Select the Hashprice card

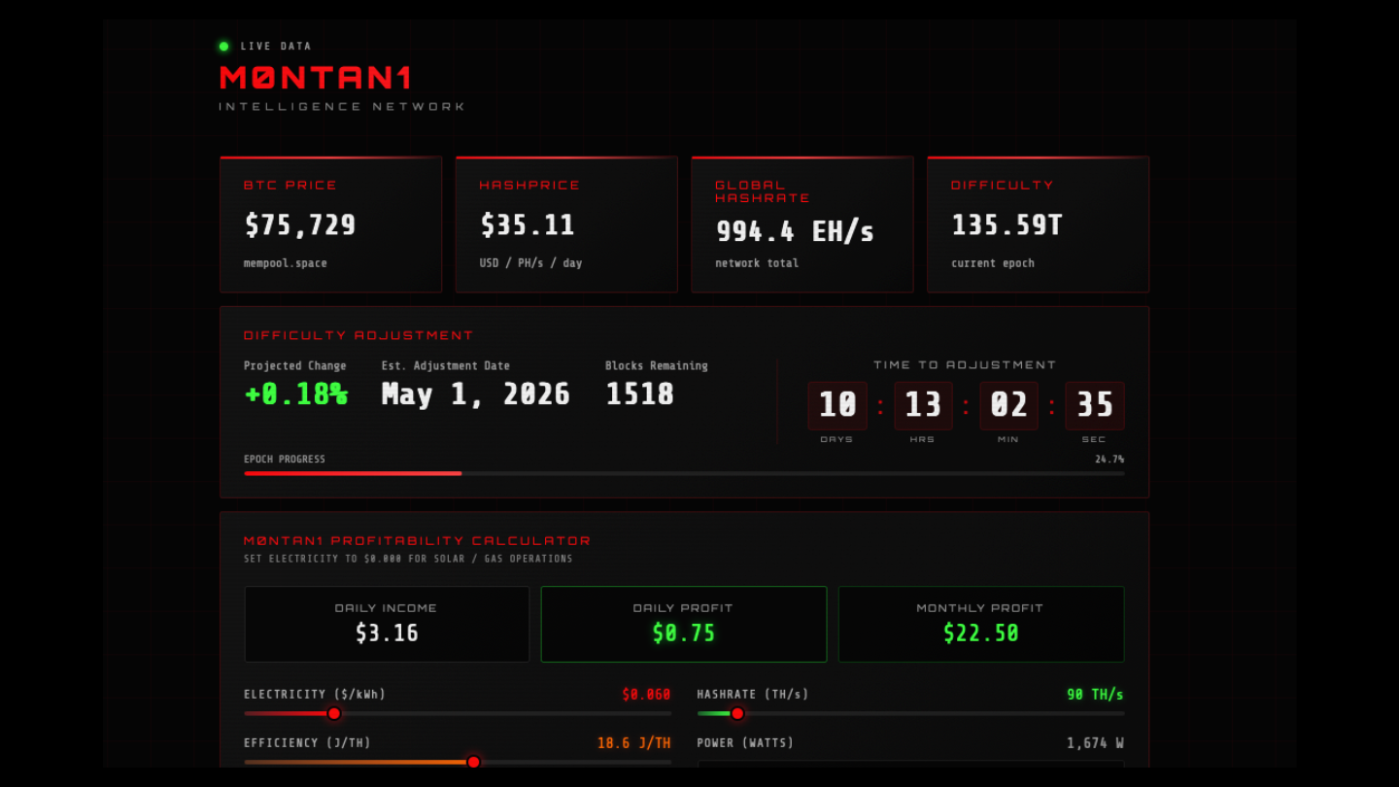[566, 224]
